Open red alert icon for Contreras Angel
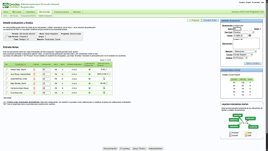Screen dimensions: 268x151 pyautogui.click(x=34, y=88)
